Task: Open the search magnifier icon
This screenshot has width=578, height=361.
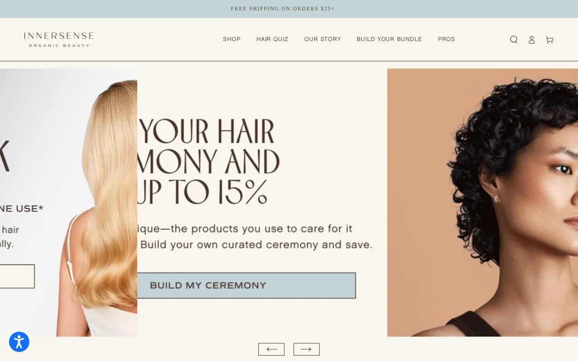Action: [x=514, y=40]
